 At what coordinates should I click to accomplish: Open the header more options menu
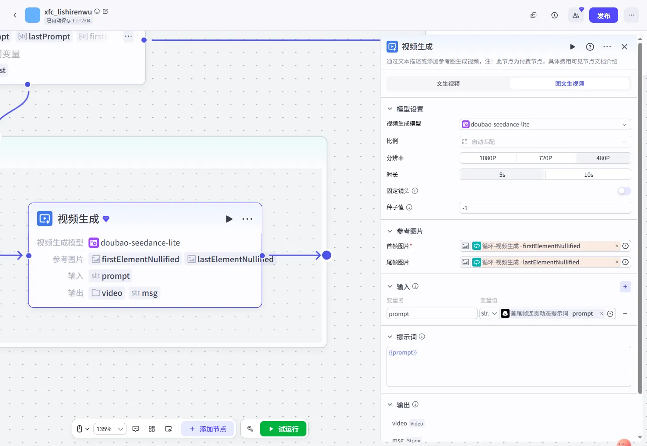point(631,15)
